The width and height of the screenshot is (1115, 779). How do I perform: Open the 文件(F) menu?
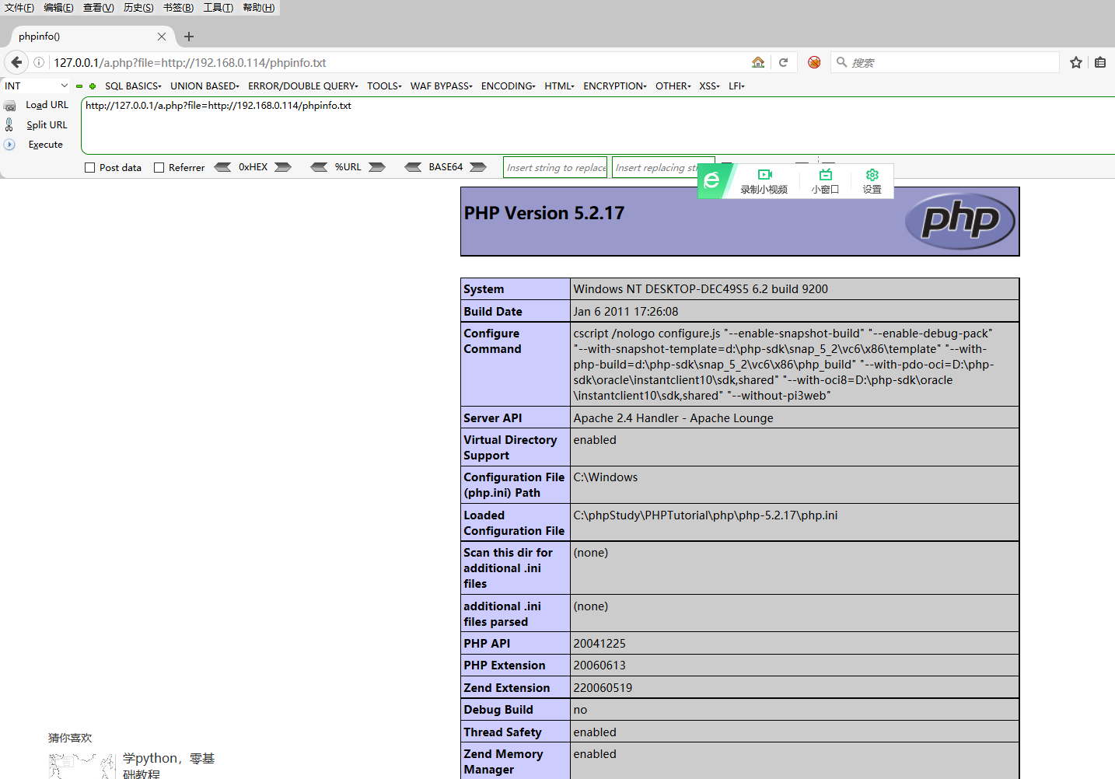[x=19, y=8]
